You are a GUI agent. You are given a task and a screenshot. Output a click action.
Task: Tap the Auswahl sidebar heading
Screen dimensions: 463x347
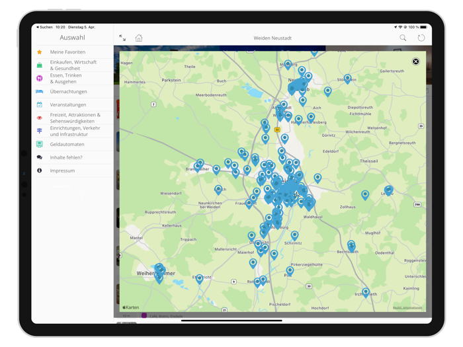pos(72,38)
